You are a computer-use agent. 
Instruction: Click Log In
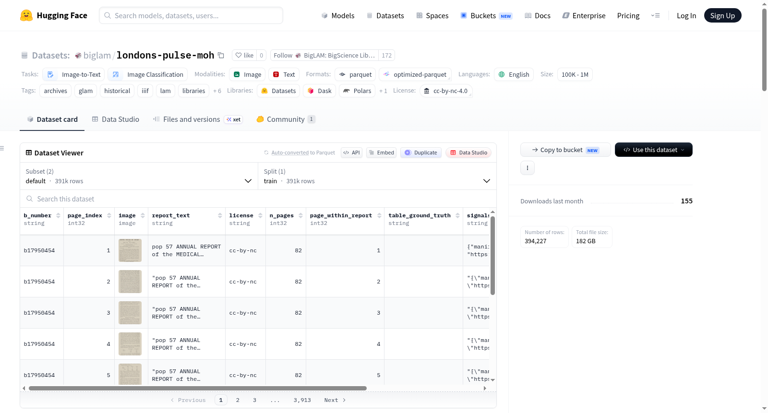pos(686,15)
